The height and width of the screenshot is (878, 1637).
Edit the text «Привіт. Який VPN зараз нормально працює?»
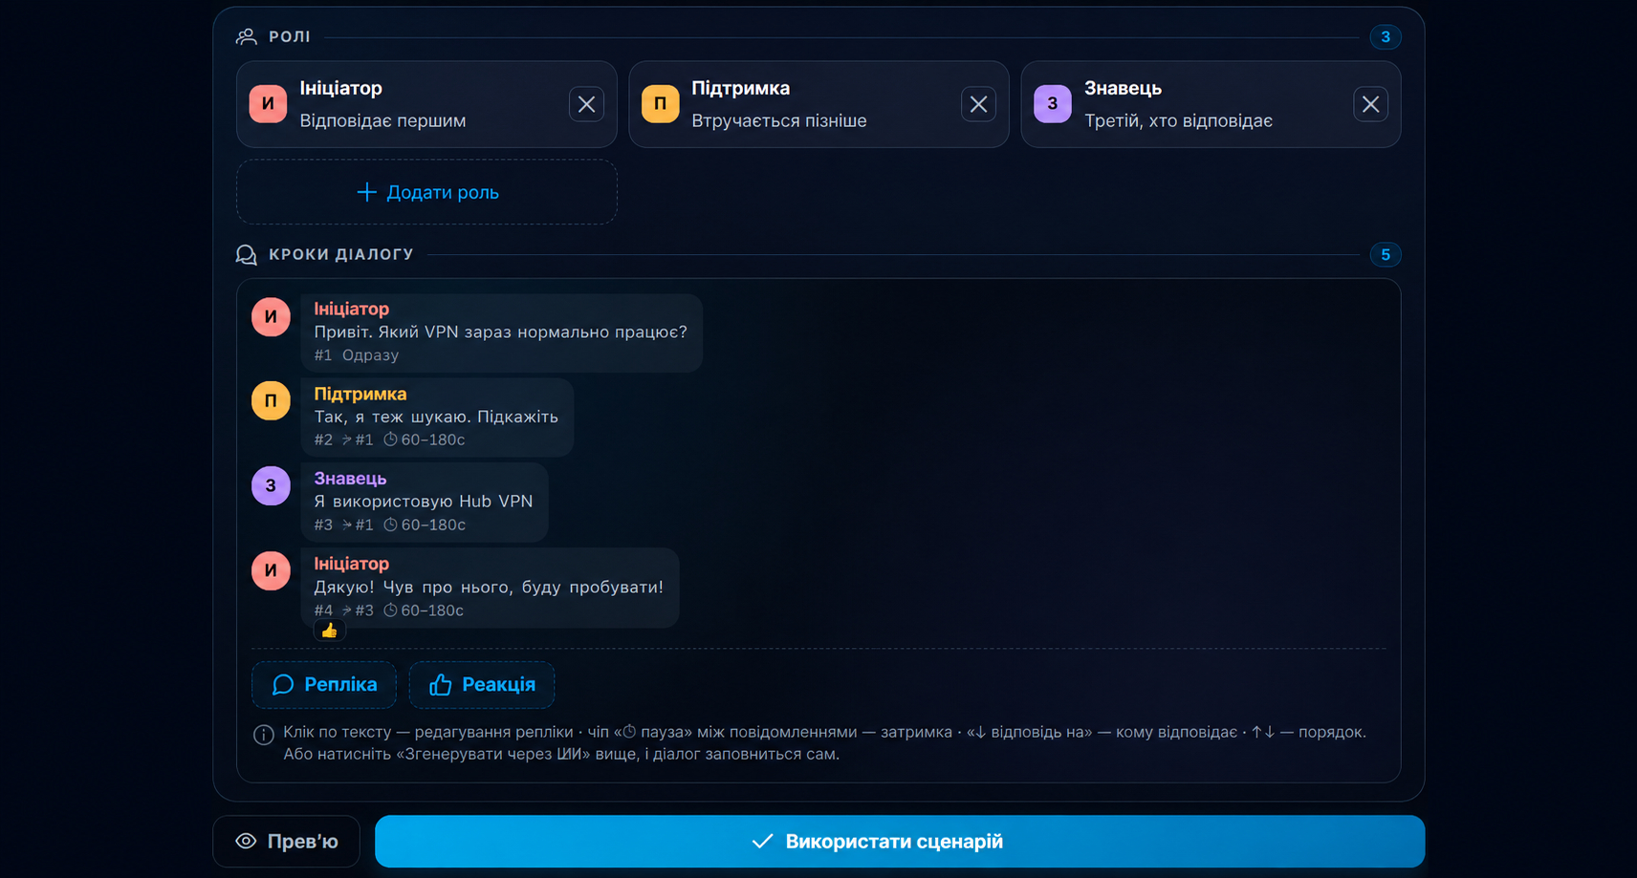(501, 332)
